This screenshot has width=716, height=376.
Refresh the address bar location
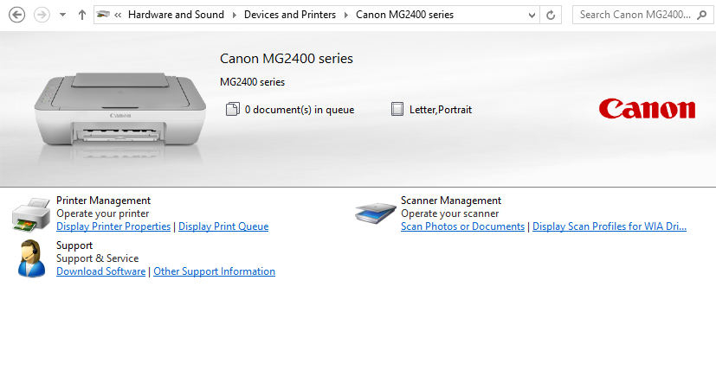click(x=552, y=15)
